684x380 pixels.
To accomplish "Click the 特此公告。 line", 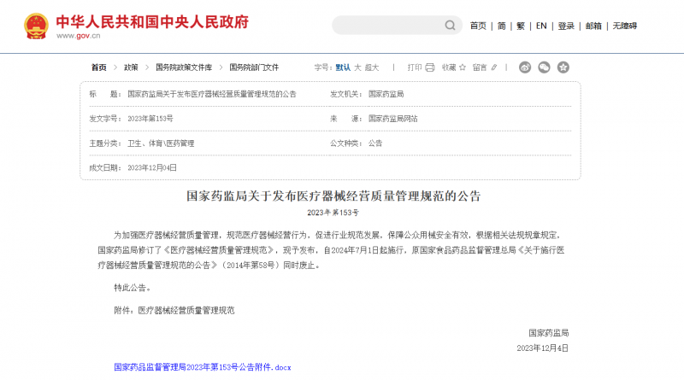I will (x=133, y=288).
